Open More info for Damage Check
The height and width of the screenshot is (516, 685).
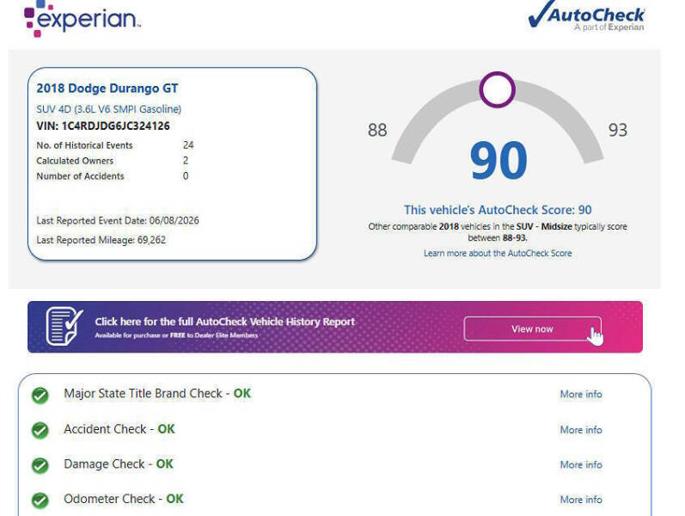coord(581,464)
